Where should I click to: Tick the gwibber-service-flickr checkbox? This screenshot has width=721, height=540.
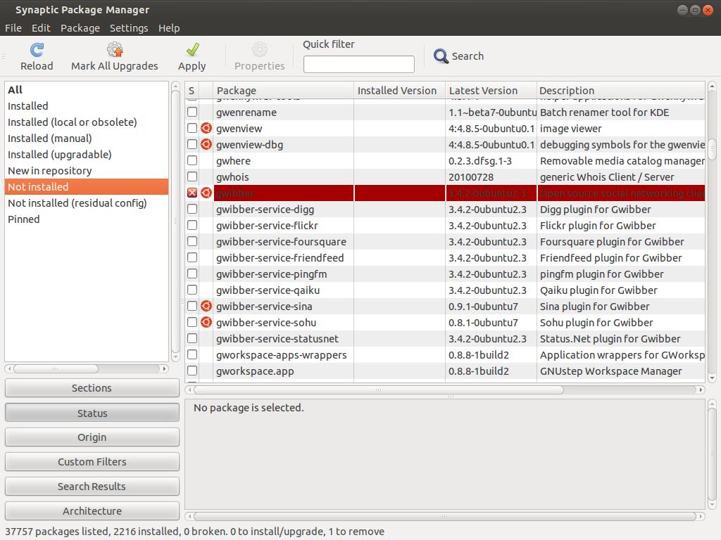pyautogui.click(x=192, y=226)
